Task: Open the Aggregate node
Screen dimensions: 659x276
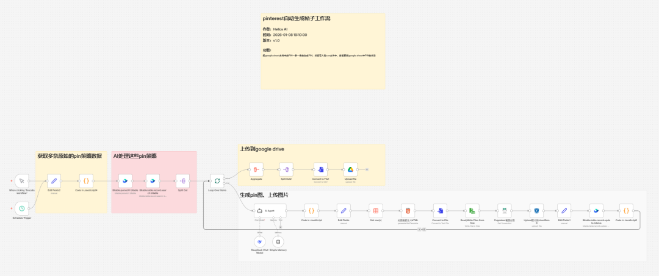Action: click(256, 169)
